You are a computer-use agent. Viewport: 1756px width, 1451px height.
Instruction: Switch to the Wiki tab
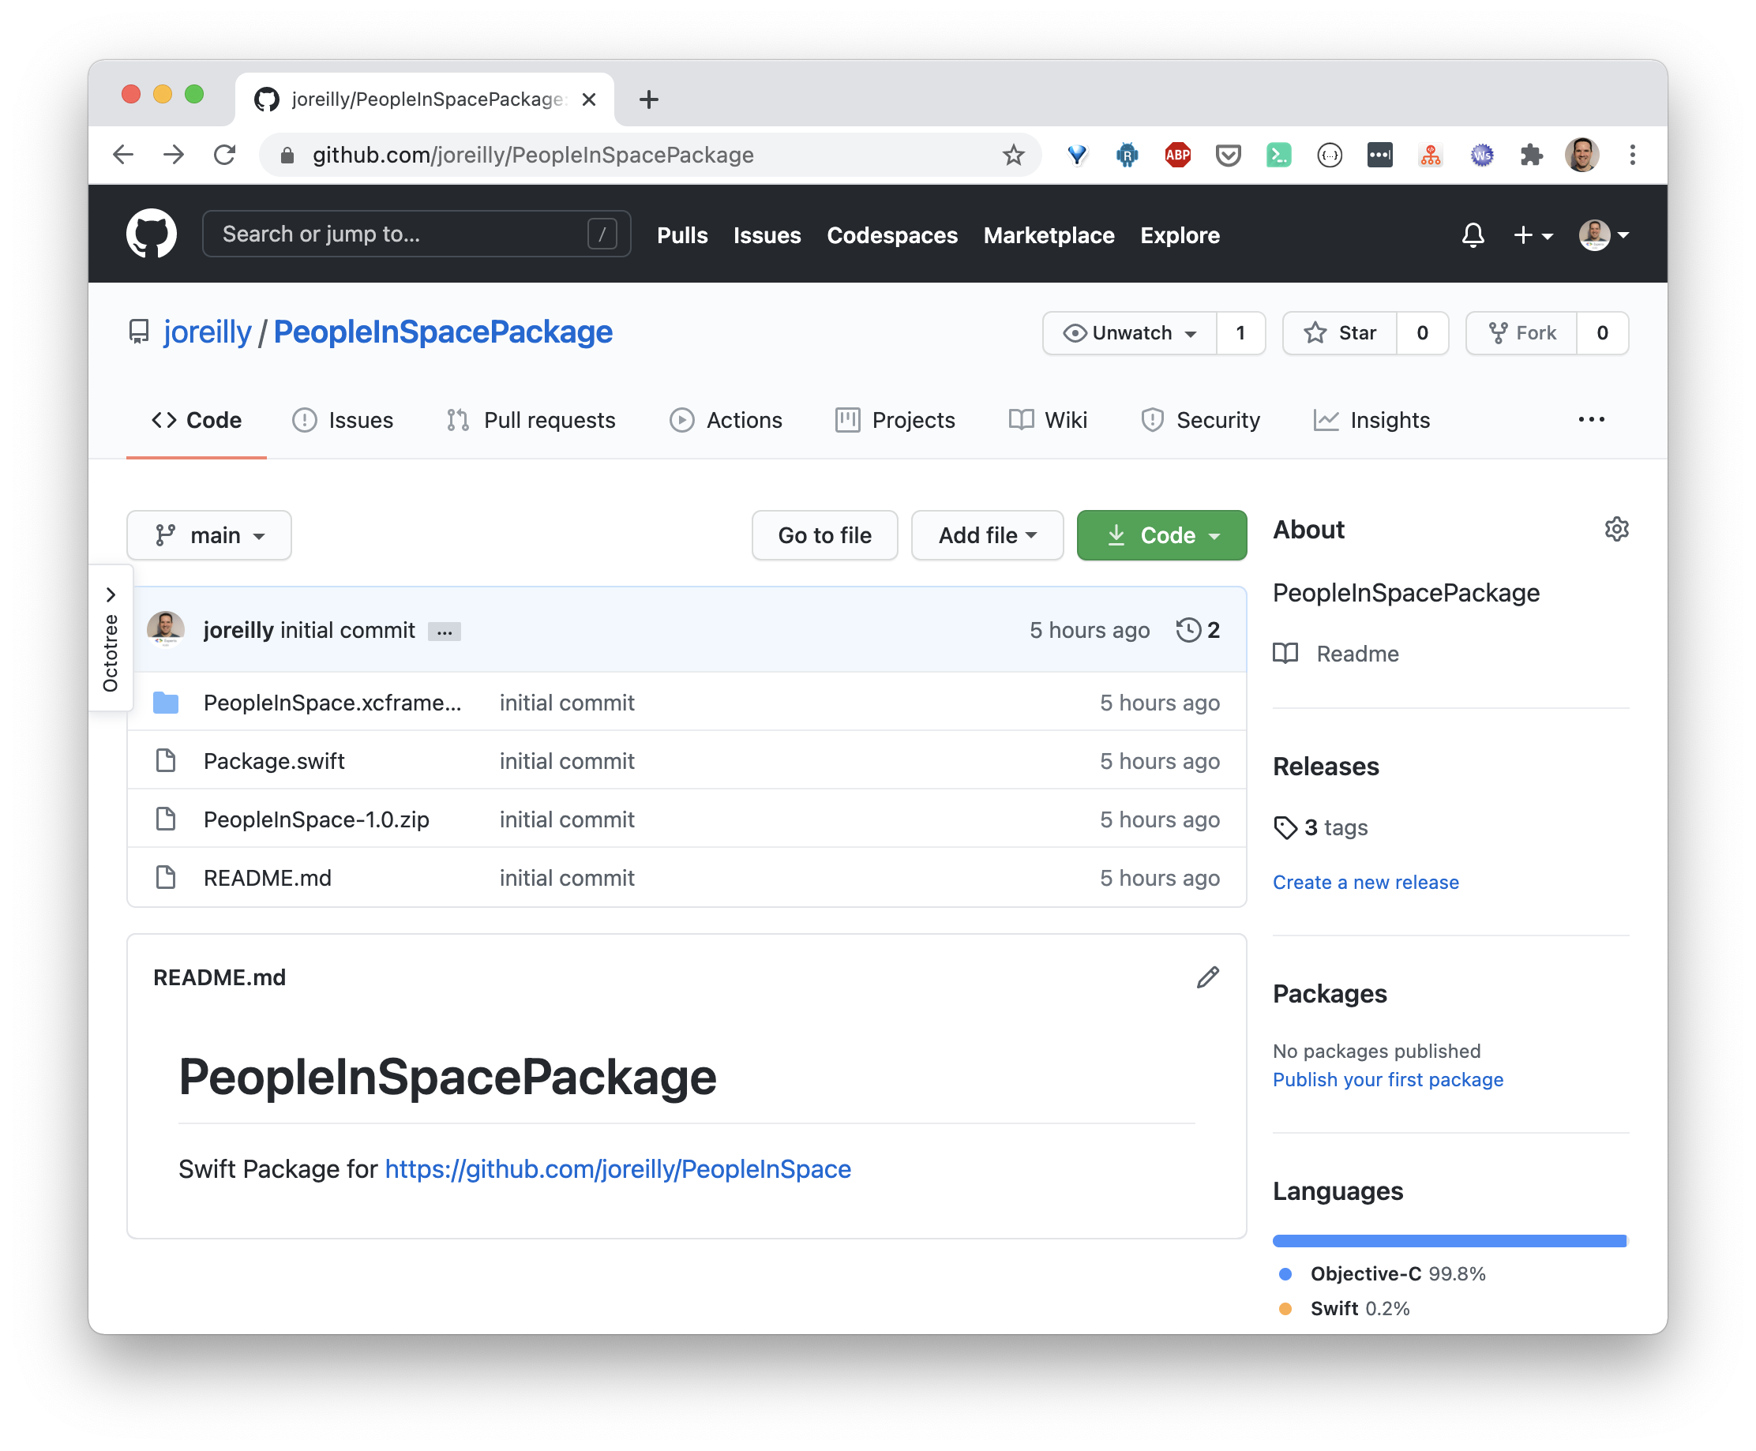tap(1047, 419)
